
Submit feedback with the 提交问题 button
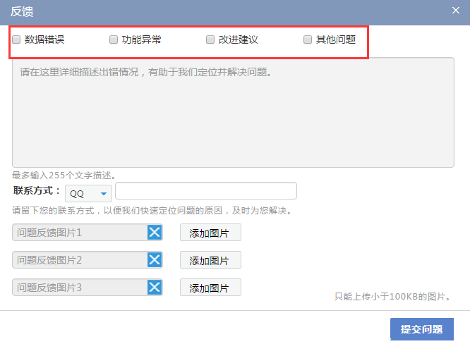pos(421,329)
